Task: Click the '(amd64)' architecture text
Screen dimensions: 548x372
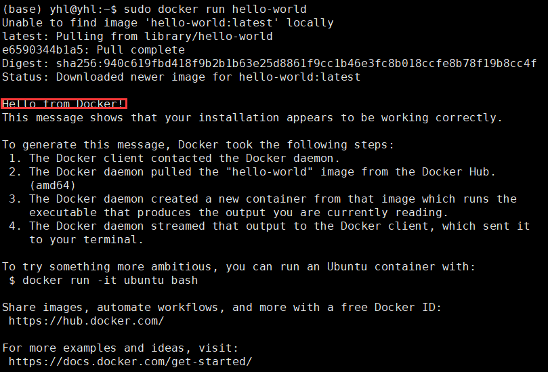Action: pos(52,185)
